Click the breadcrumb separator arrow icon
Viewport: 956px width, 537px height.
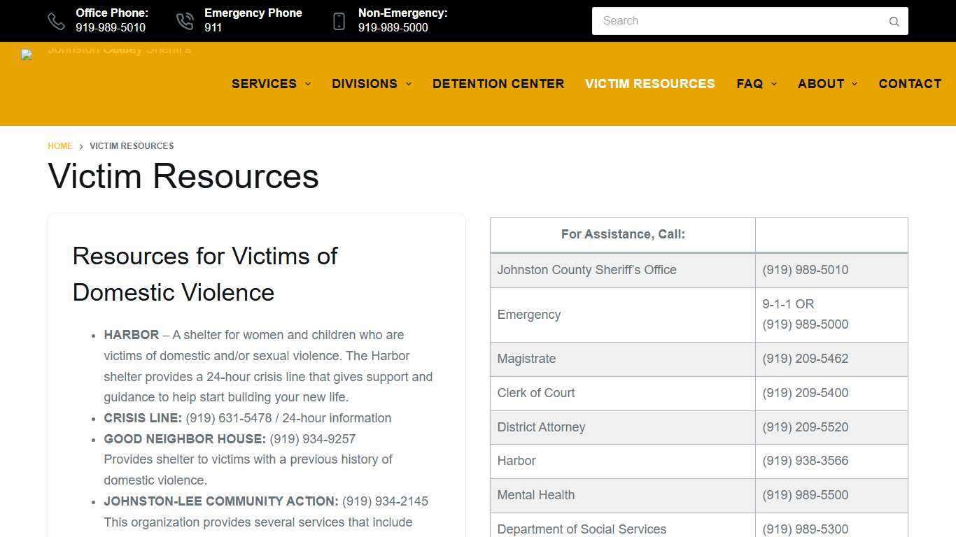pyautogui.click(x=80, y=146)
